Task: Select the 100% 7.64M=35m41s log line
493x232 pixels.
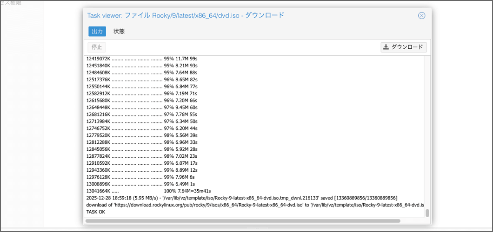Action: pyautogui.click(x=149, y=191)
